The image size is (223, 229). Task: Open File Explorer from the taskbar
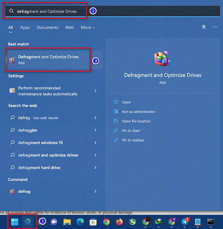67,222
